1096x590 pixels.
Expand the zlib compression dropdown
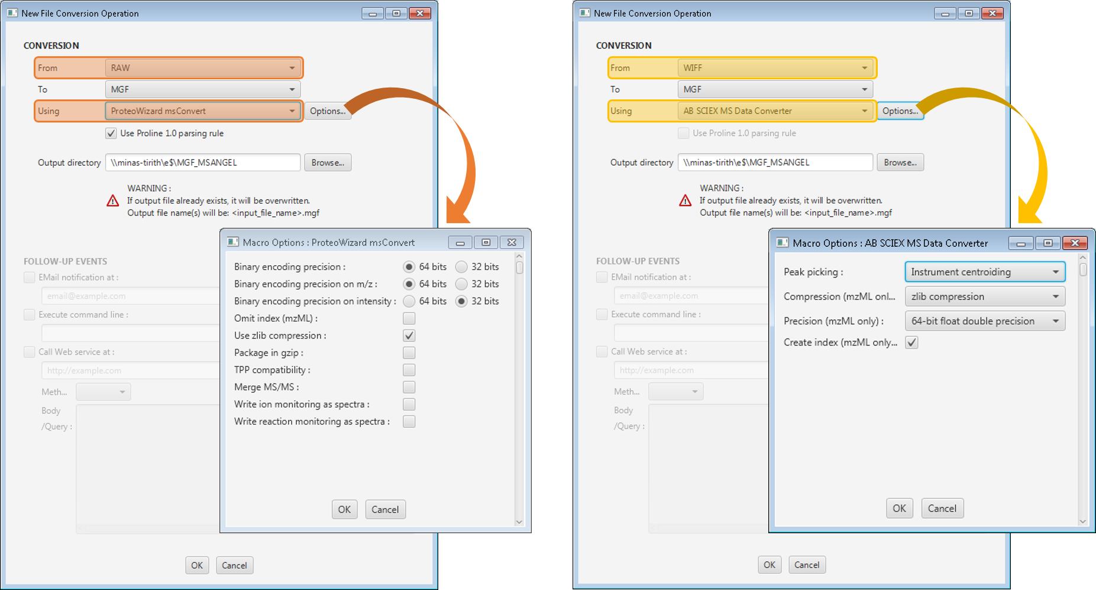pyautogui.click(x=984, y=296)
